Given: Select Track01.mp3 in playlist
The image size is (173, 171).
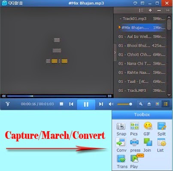Looking at the screenshot, I should coord(142,19).
